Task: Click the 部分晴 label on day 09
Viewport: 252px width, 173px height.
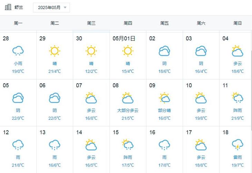Action: click(x=164, y=110)
